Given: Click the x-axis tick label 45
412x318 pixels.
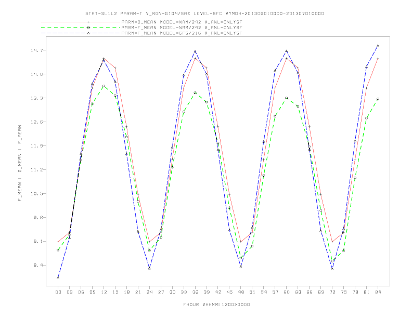Looking at the screenshot, I should tap(229, 292).
